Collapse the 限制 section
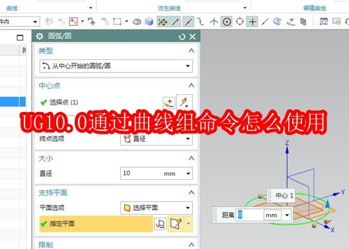The height and width of the screenshot is (249, 349). click(x=191, y=244)
